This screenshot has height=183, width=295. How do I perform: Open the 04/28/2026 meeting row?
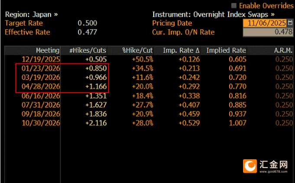[42, 86]
